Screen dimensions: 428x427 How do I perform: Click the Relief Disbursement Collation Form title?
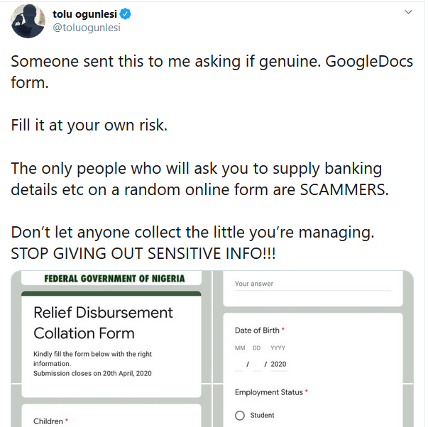[103, 323]
